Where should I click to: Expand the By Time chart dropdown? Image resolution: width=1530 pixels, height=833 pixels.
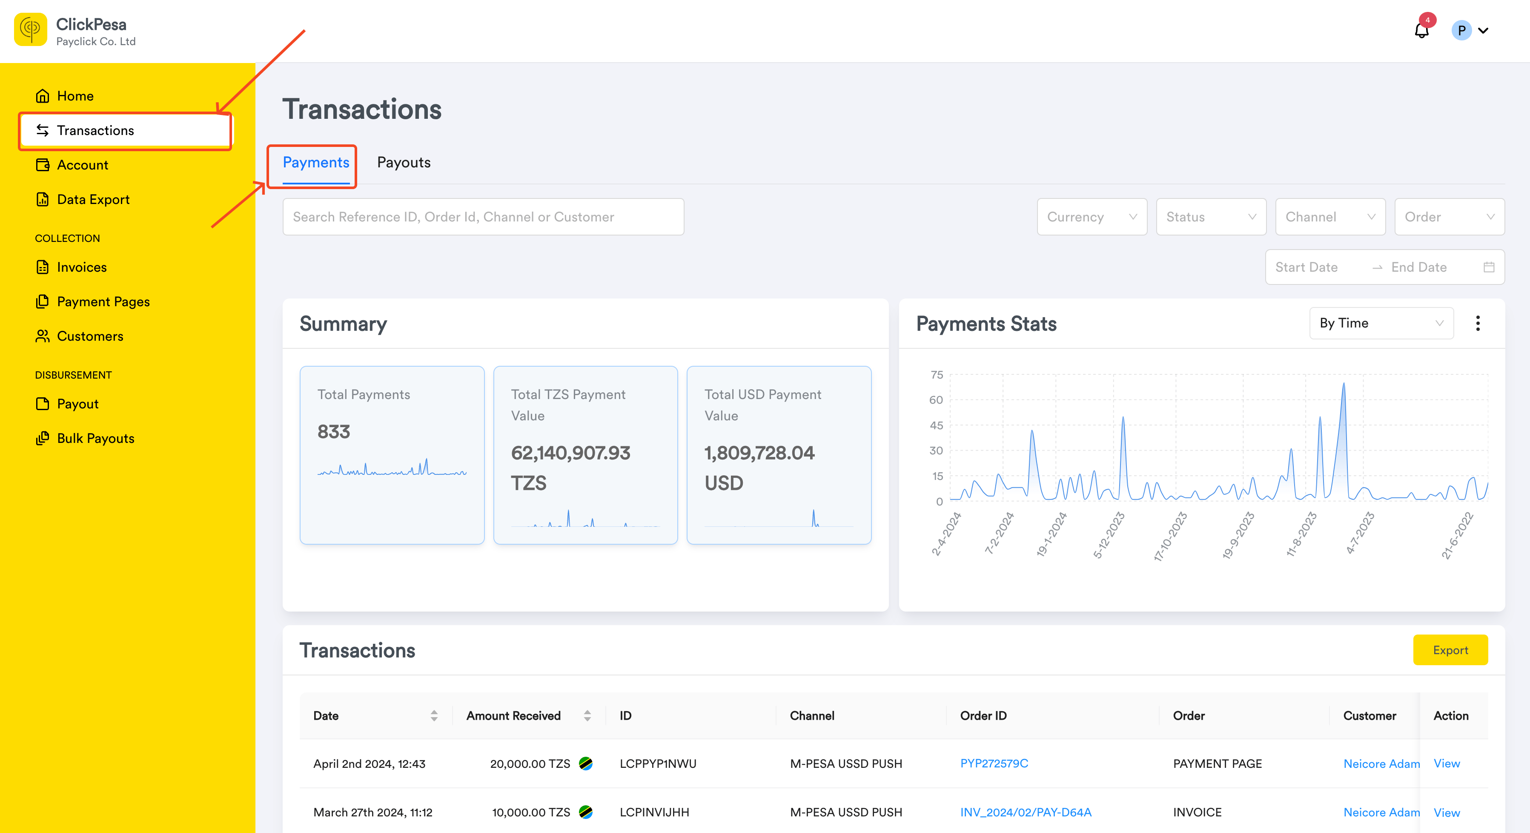(x=1381, y=323)
